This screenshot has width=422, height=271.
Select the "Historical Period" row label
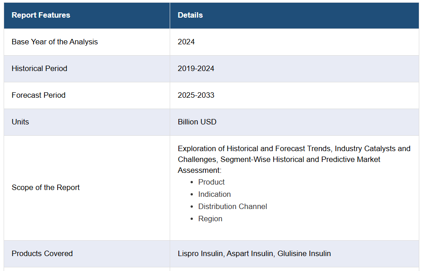39,69
